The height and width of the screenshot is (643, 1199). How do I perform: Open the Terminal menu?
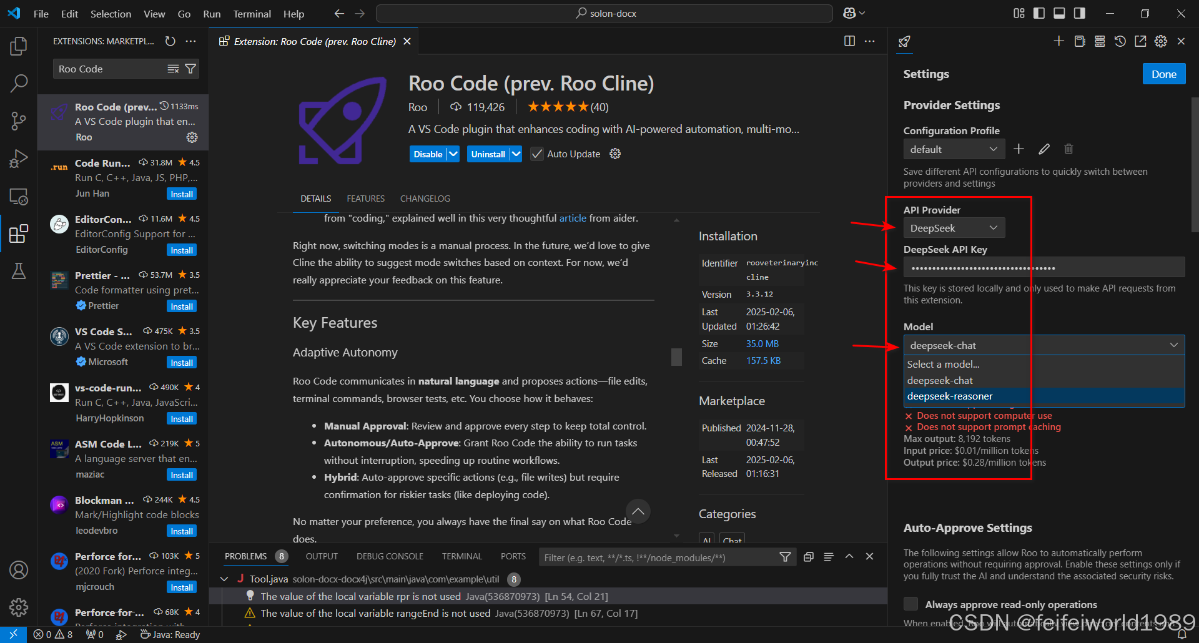pos(252,13)
